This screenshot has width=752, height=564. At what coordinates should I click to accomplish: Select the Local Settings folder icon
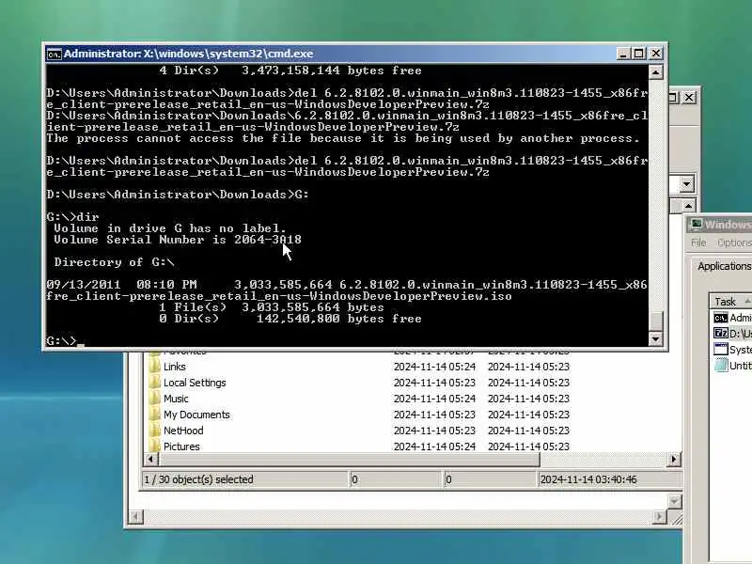click(x=154, y=383)
